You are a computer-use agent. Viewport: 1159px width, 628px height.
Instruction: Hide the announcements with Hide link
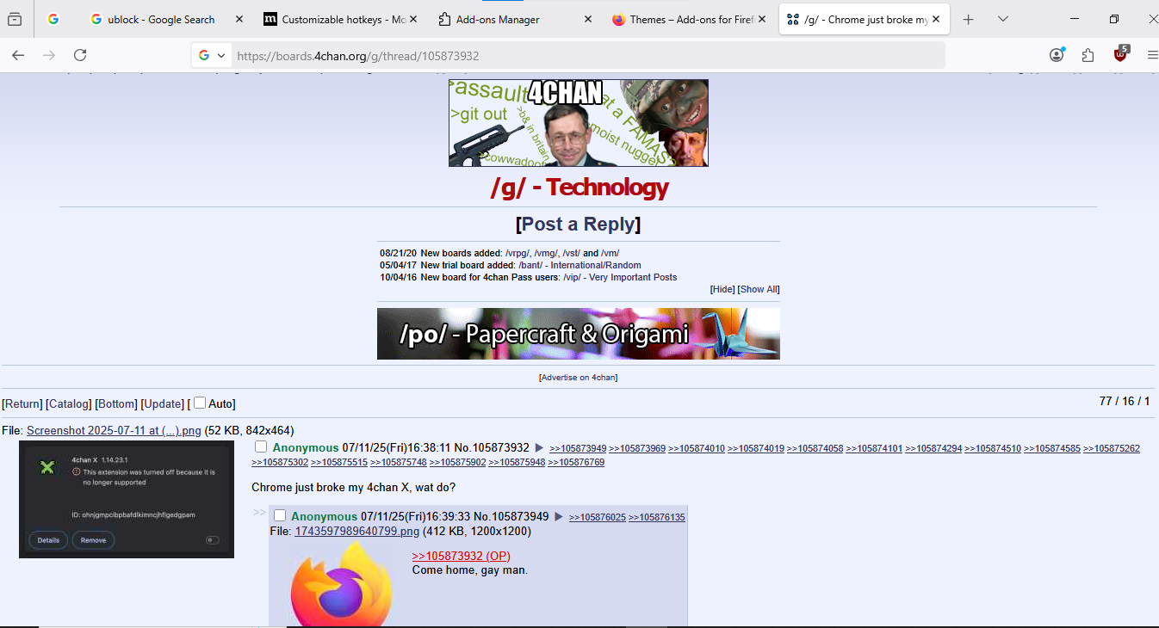722,289
